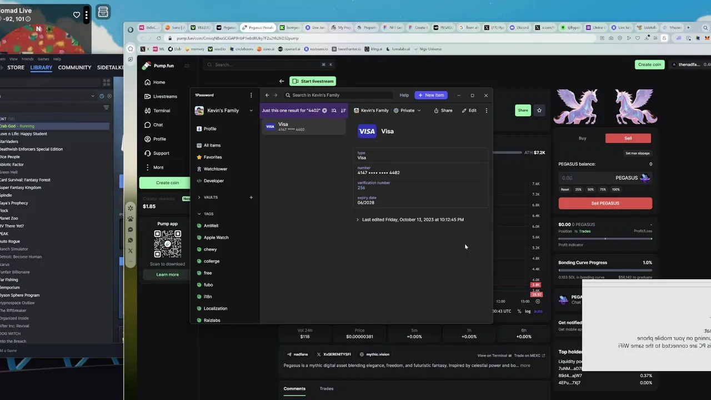Open Profile in 1Password sidebar

209,129
